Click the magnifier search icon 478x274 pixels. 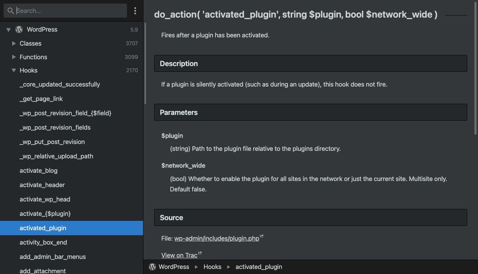click(x=10, y=11)
